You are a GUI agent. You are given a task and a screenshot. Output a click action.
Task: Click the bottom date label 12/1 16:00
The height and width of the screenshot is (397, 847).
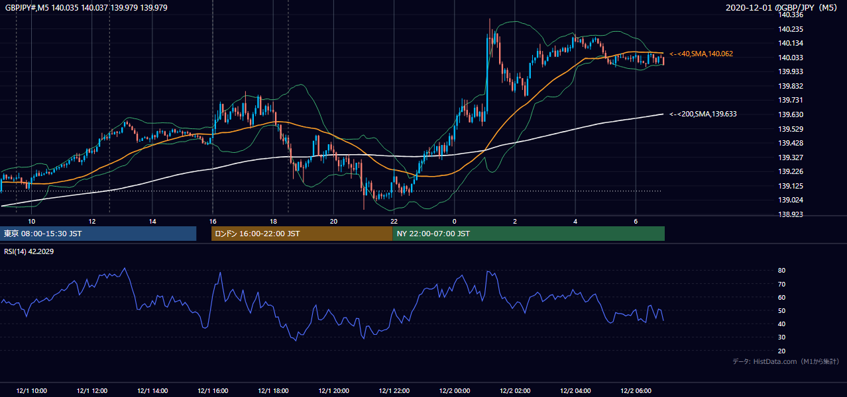pyautogui.click(x=213, y=390)
